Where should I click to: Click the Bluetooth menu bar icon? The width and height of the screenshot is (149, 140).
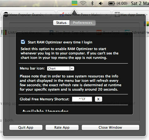pyautogui.click(x=92, y=3)
